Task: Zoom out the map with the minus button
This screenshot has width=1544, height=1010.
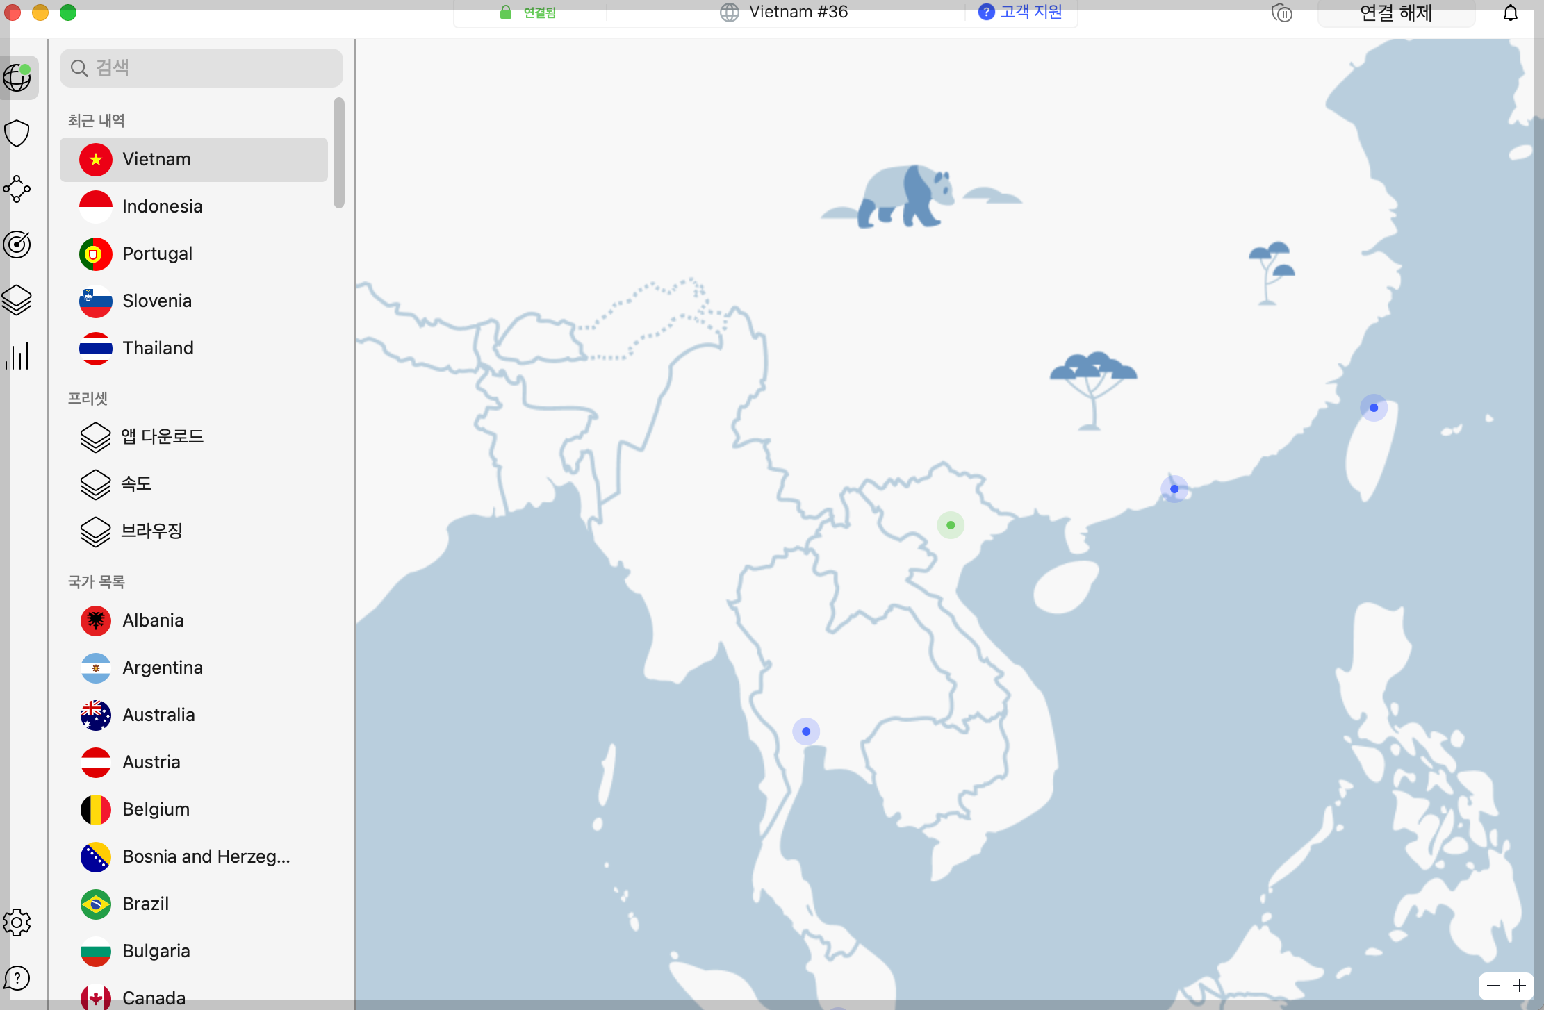Action: pos(1493,986)
